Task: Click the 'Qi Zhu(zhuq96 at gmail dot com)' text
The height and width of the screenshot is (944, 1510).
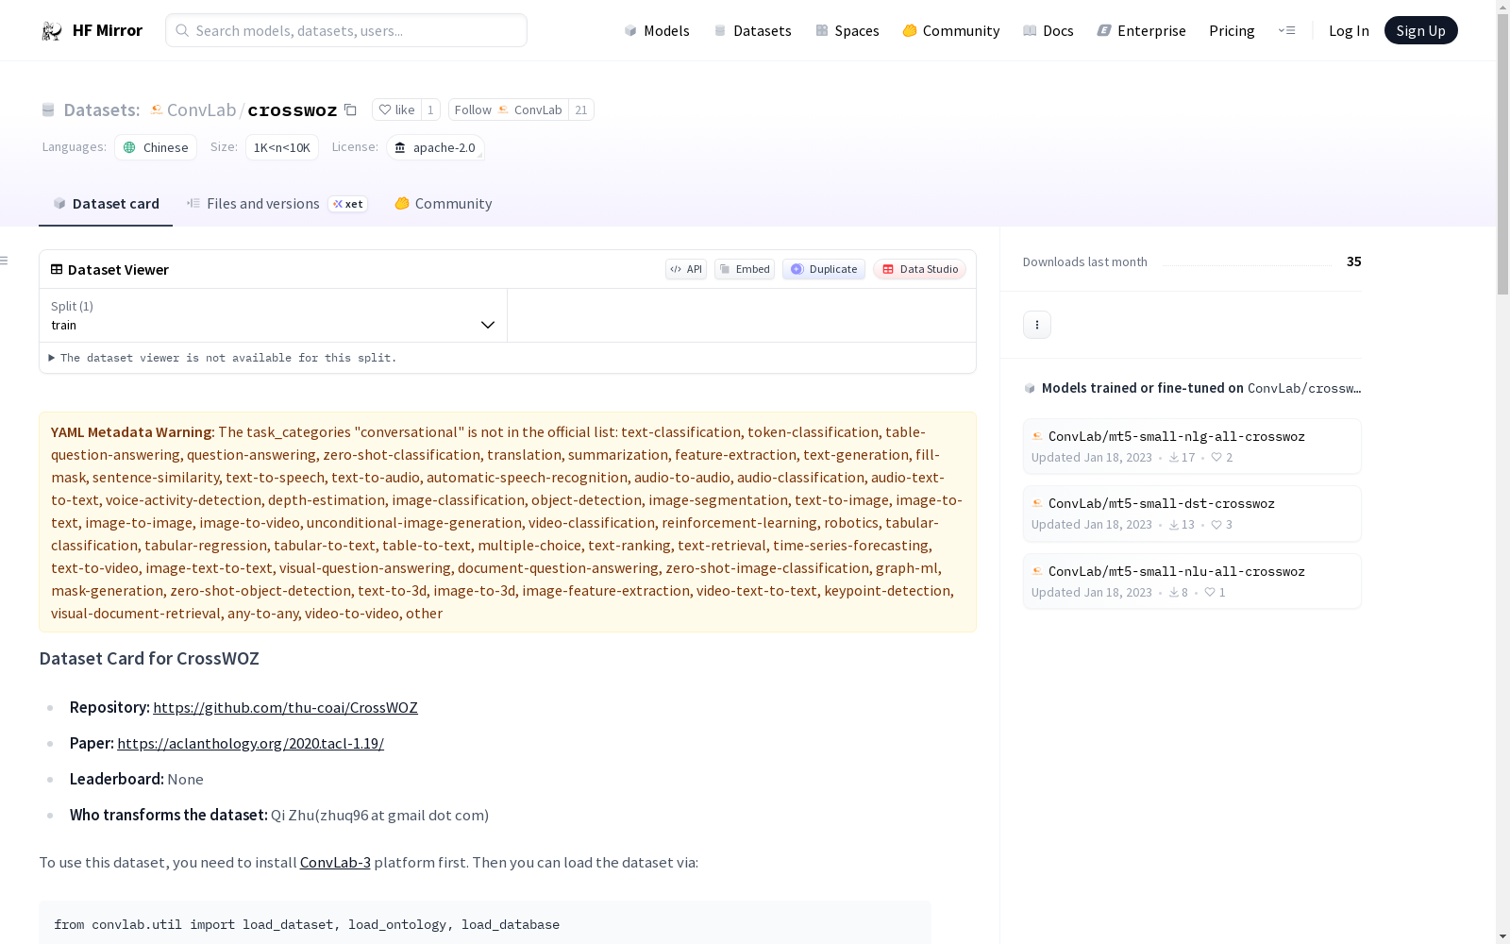Action: point(379,815)
